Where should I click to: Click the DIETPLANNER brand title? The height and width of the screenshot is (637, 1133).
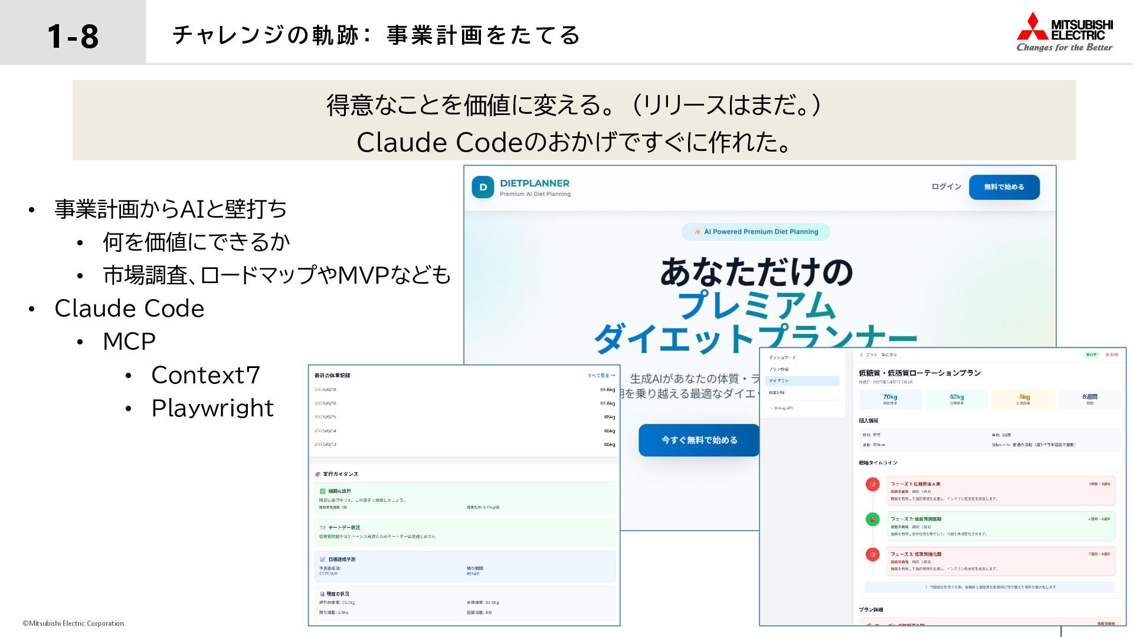click(x=535, y=183)
